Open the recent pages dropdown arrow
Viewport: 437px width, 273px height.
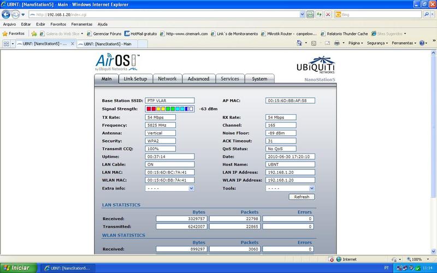[23, 15]
